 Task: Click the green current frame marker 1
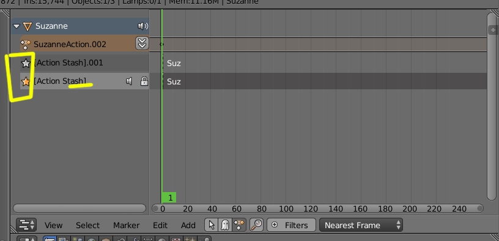[x=169, y=198]
